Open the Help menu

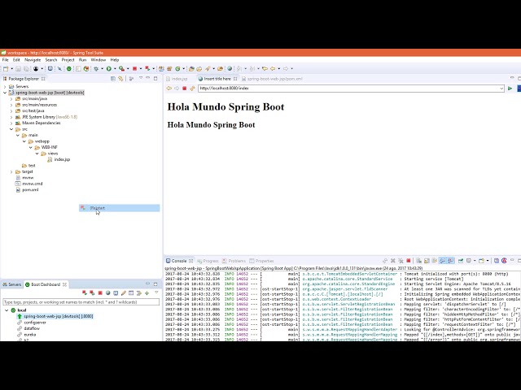(115, 60)
